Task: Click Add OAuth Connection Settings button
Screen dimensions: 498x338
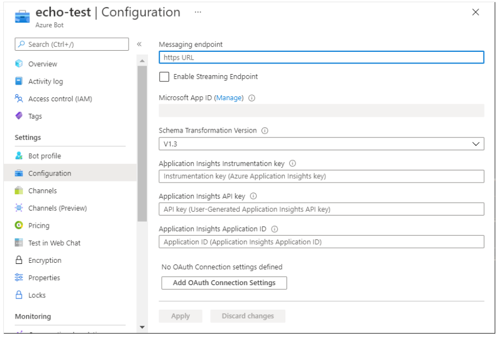Action: [x=224, y=283]
